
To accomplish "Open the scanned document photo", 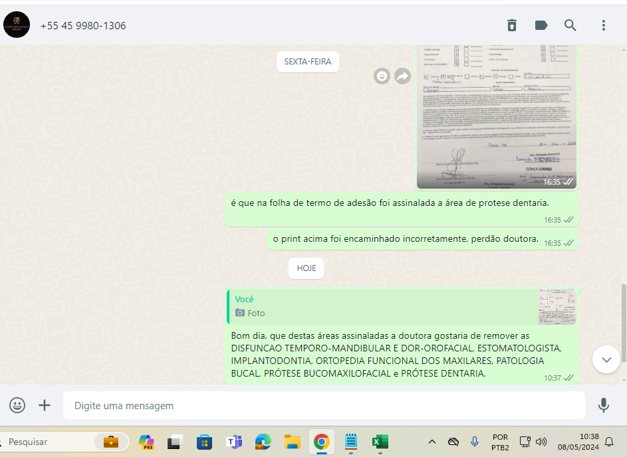I will [x=497, y=116].
